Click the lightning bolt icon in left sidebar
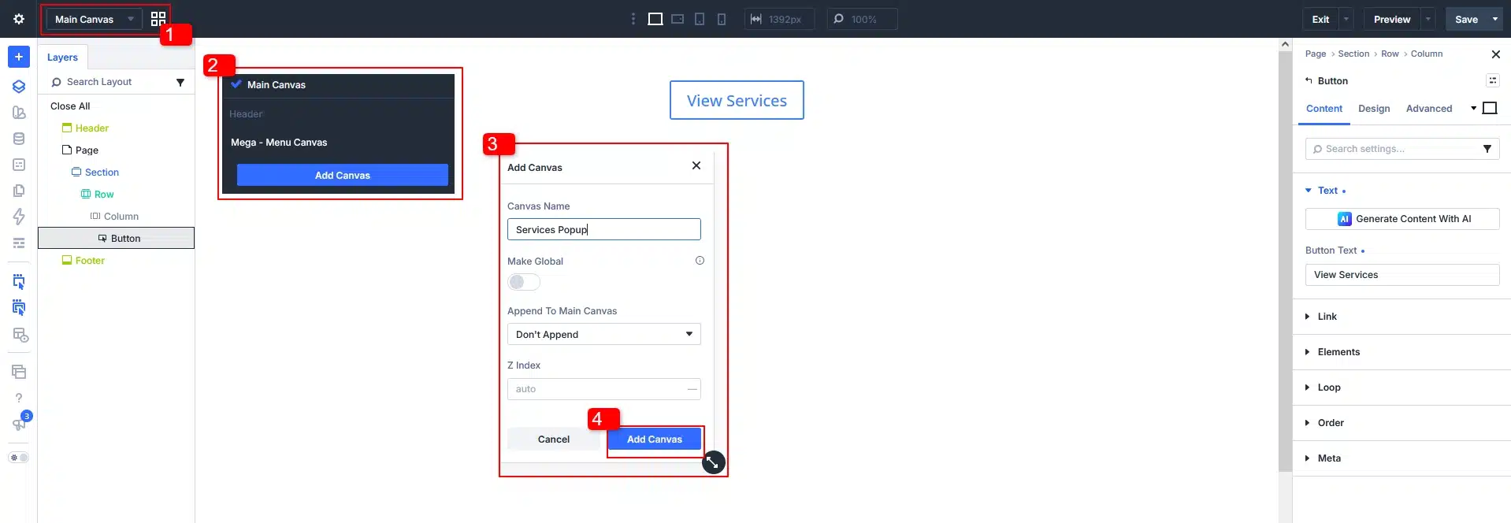 (19, 217)
